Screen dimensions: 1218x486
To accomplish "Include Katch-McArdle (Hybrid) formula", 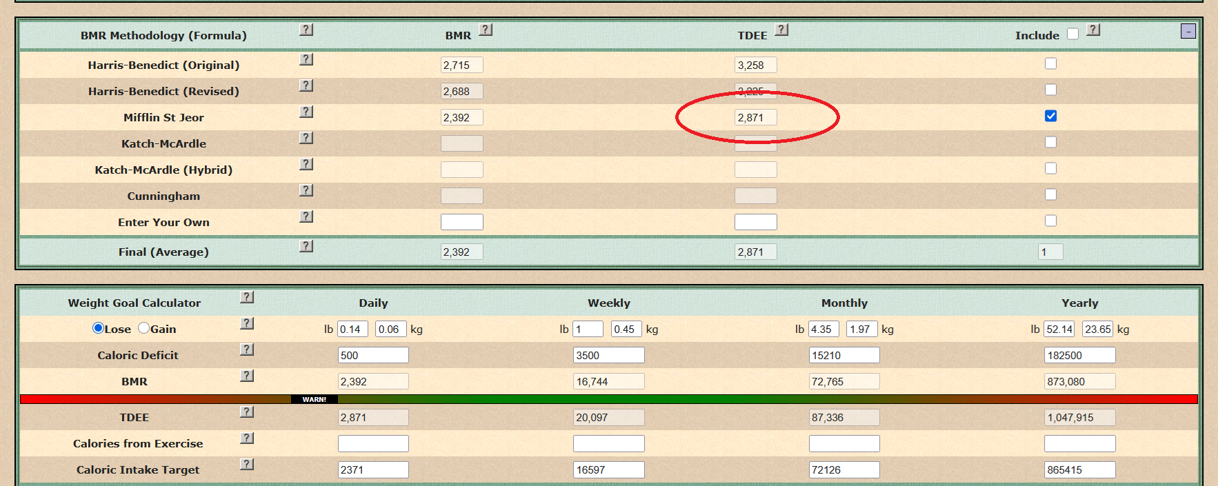I will pos(1050,168).
